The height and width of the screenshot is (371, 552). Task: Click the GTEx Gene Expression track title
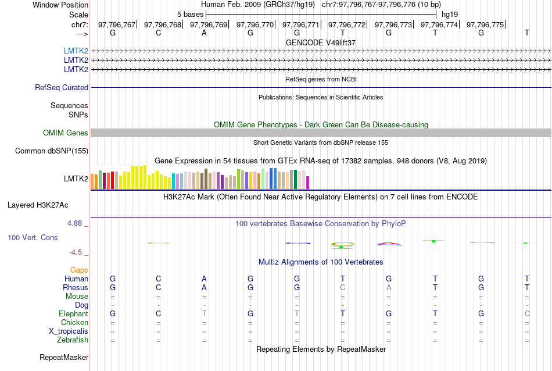321,161
